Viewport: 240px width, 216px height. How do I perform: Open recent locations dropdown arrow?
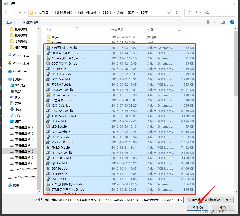click(20, 13)
